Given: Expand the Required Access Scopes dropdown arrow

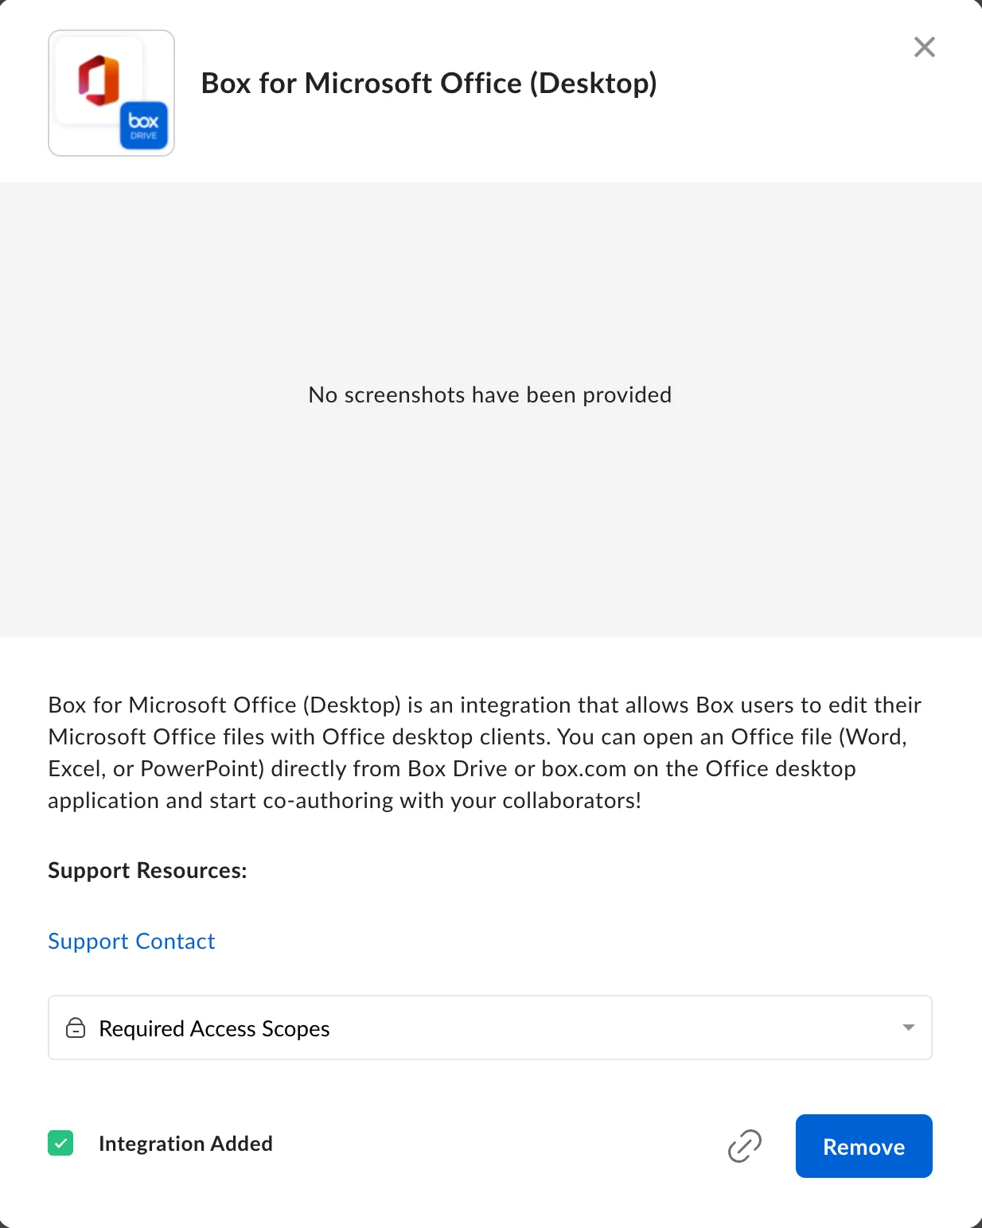Looking at the screenshot, I should pyautogui.click(x=908, y=1028).
